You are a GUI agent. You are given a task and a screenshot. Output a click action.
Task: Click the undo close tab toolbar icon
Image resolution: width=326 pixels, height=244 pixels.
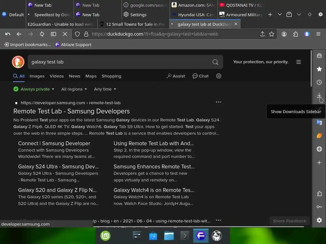point(8,34)
